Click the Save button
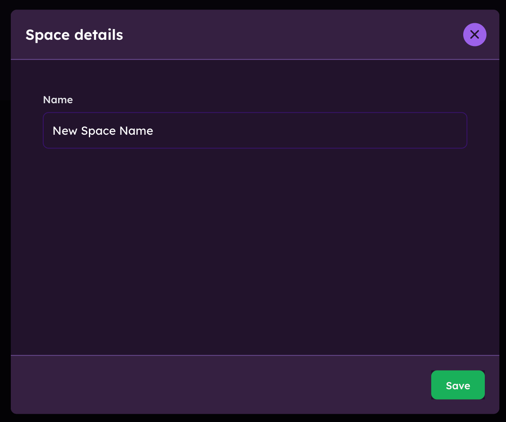The image size is (506, 422). tap(458, 385)
